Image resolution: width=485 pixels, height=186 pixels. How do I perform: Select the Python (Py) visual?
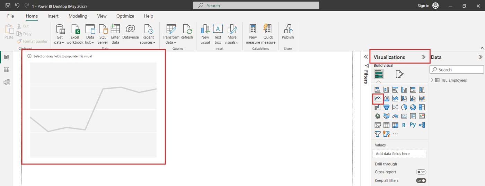coord(413,125)
